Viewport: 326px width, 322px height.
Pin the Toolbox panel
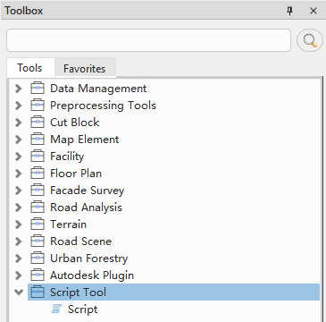pos(289,11)
